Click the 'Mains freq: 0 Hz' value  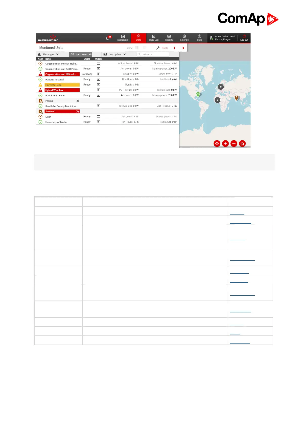[x=168, y=74]
